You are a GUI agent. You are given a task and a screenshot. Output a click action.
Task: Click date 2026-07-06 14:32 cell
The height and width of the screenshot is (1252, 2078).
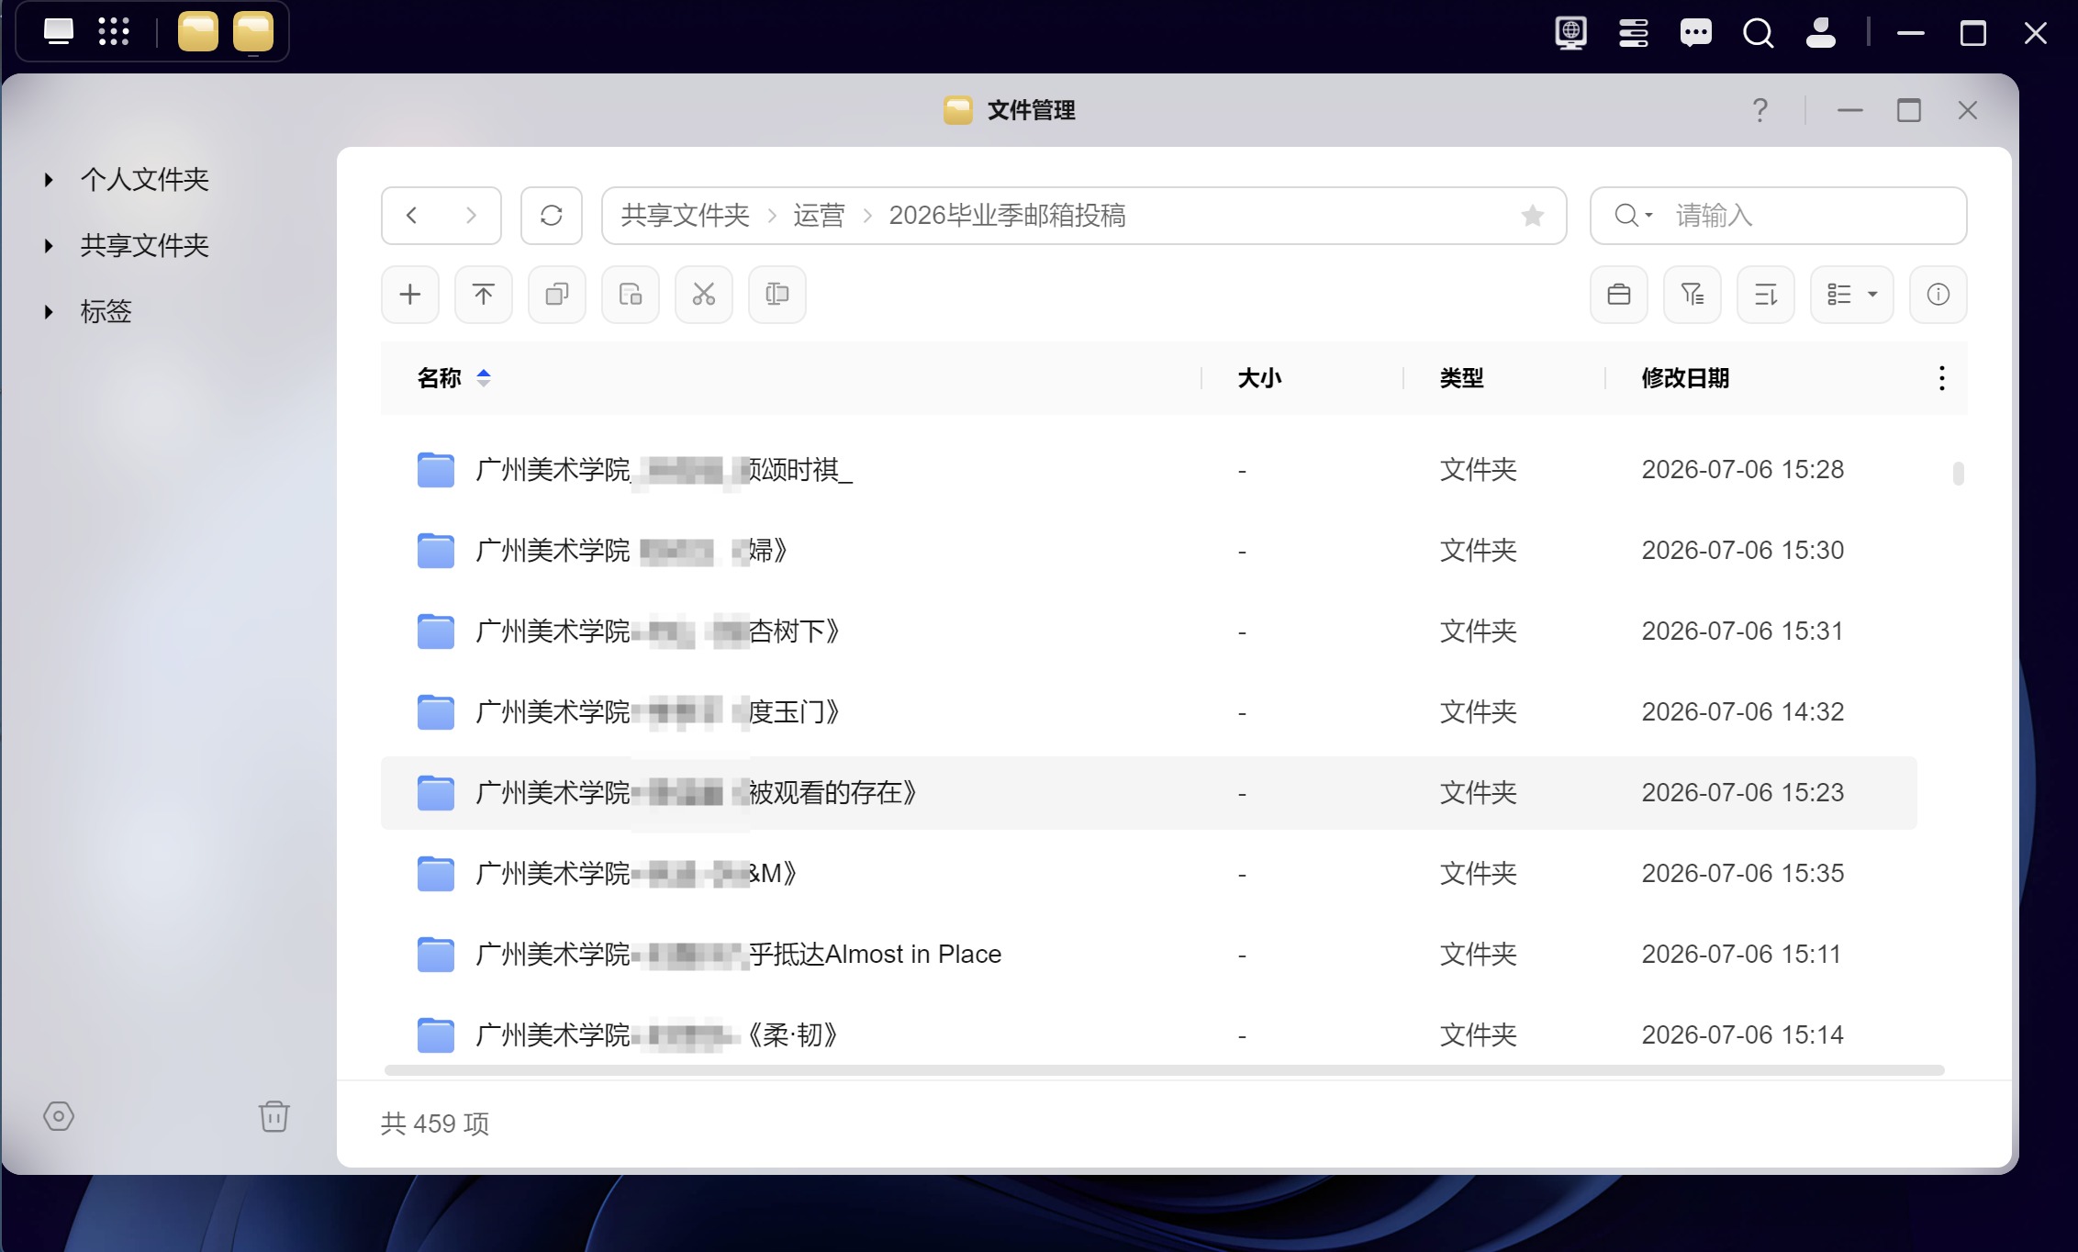(x=1742, y=712)
